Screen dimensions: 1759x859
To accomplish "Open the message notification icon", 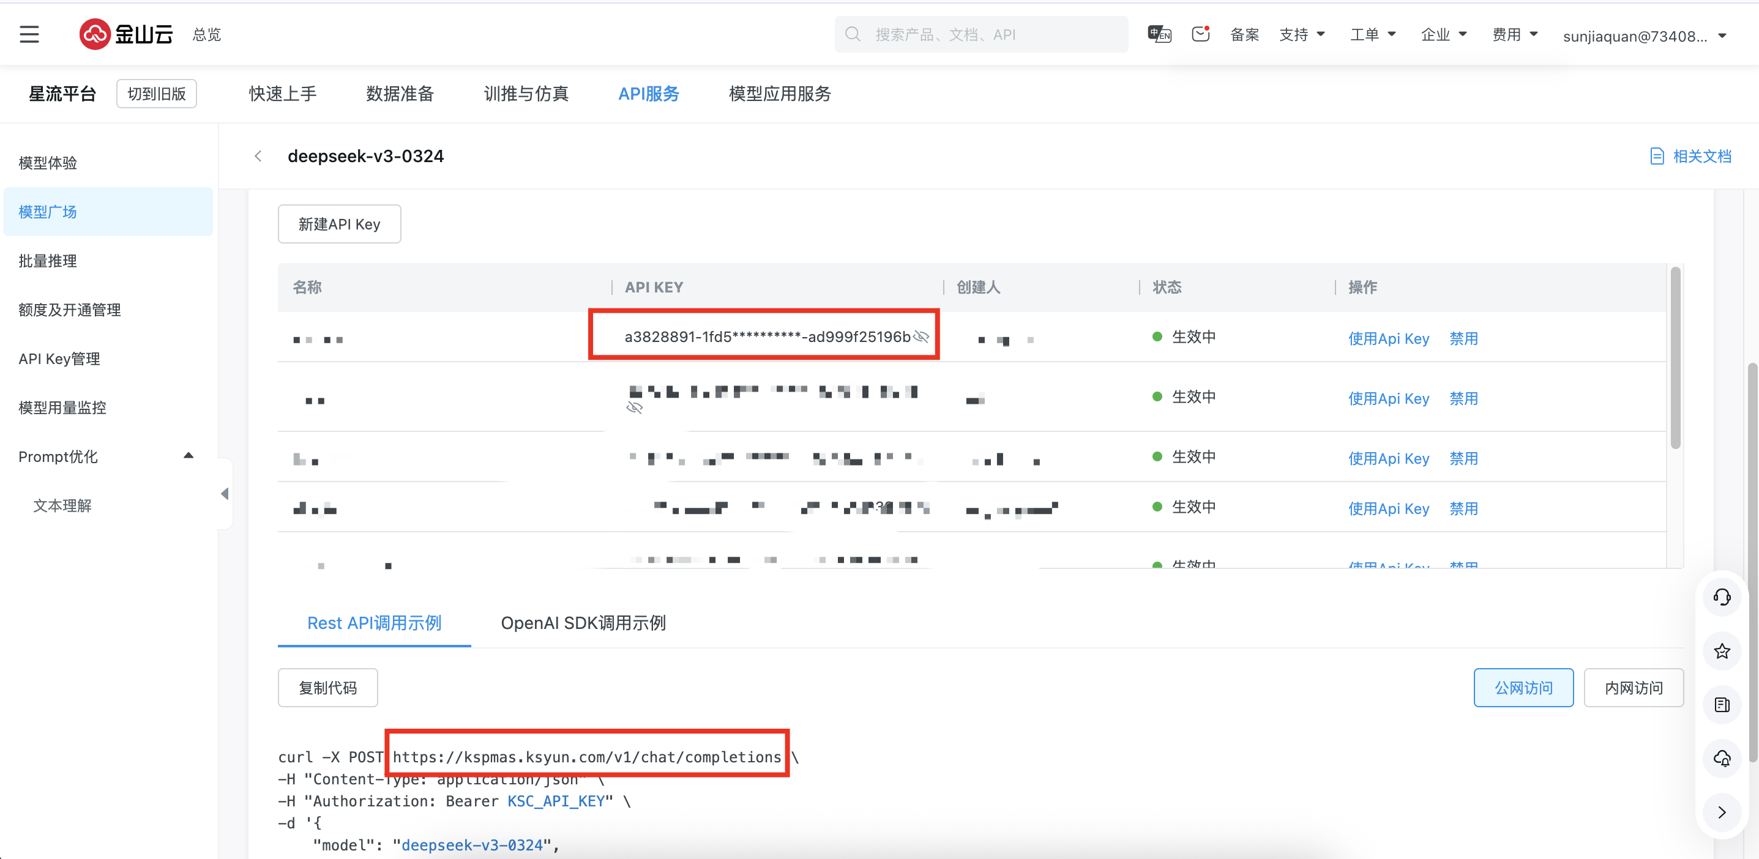I will pyautogui.click(x=1200, y=34).
